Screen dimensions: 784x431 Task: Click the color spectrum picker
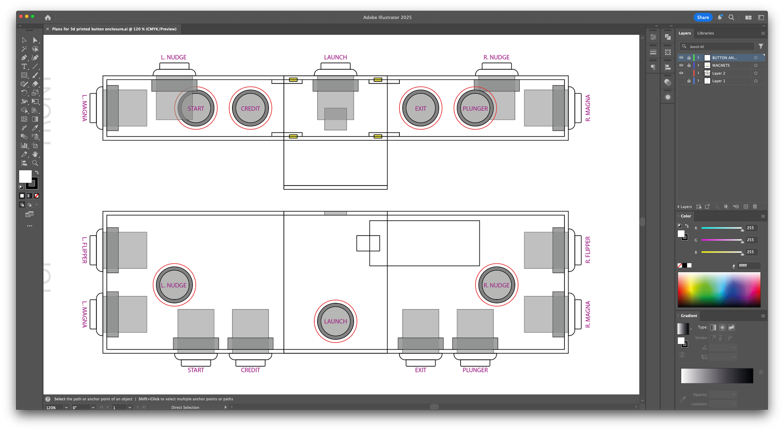pos(719,290)
